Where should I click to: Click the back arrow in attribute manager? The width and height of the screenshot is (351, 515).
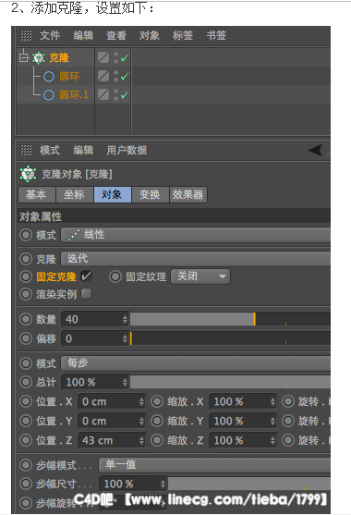[315, 150]
